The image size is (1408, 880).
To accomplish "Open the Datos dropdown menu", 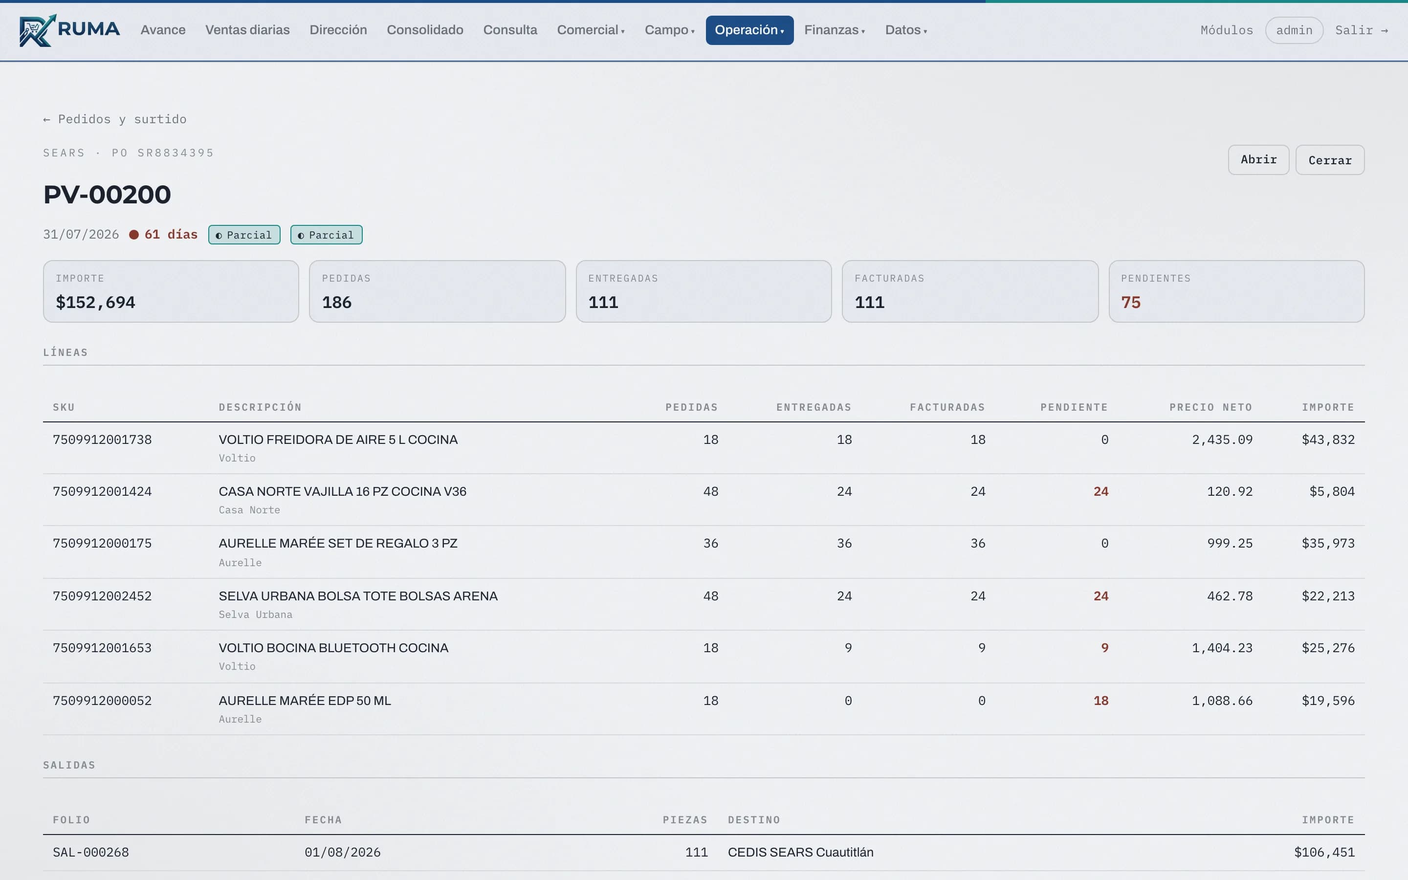I will pos(906,30).
